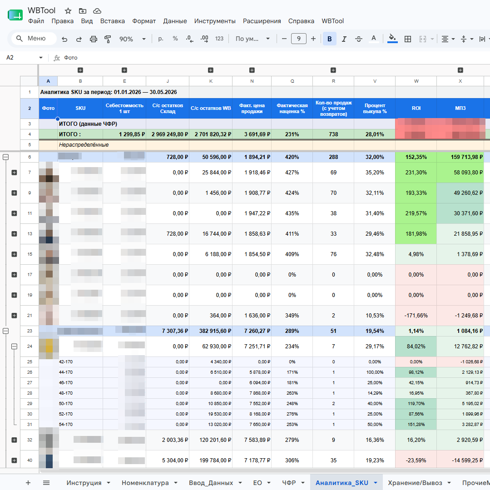490x490 pixels.
Task: Open the borders menu
Action: click(x=408, y=39)
